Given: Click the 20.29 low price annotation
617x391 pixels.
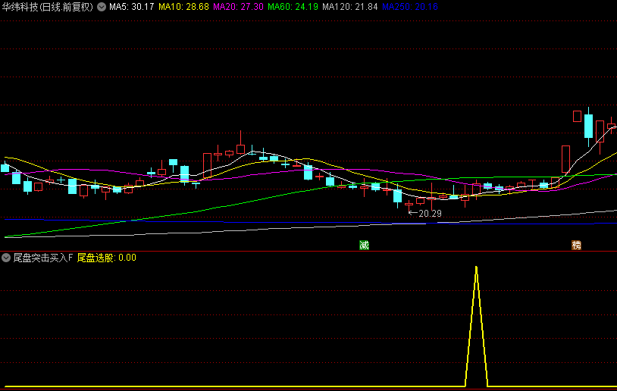Looking at the screenshot, I should [x=425, y=214].
